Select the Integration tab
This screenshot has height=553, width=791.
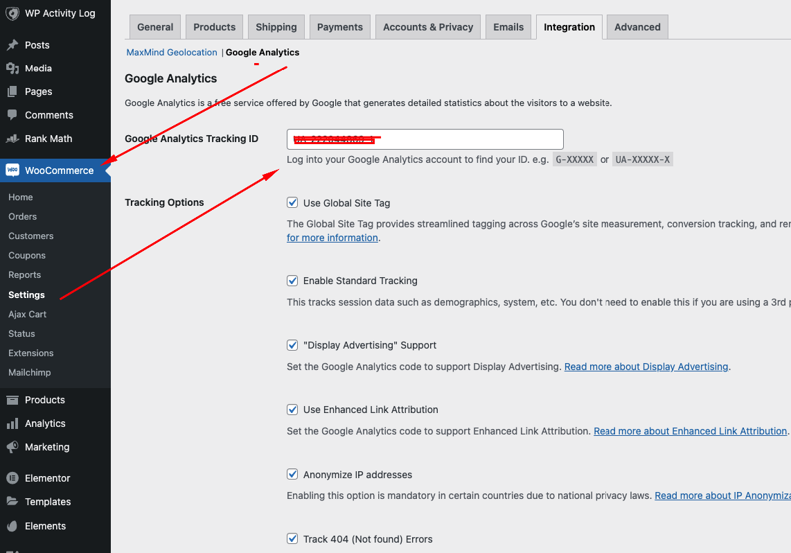[x=569, y=27]
